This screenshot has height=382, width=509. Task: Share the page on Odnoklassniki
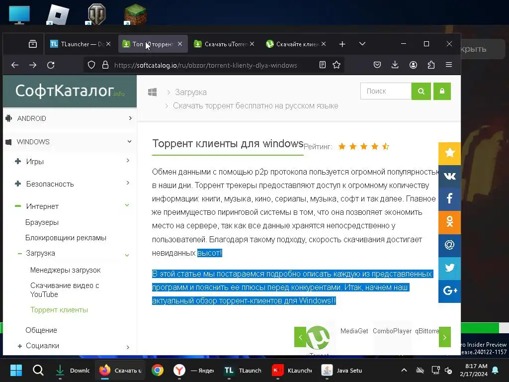(449, 222)
